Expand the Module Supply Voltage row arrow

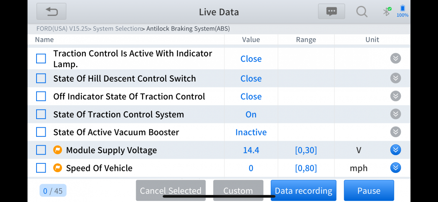(x=395, y=150)
